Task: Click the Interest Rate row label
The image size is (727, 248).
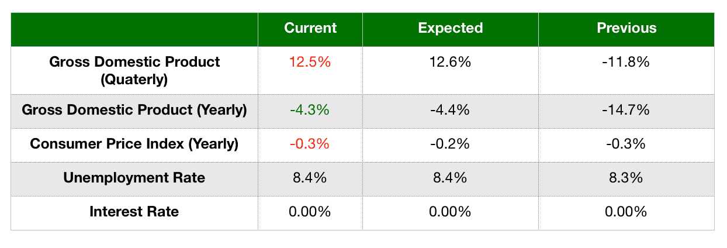Action: pyautogui.click(x=134, y=212)
